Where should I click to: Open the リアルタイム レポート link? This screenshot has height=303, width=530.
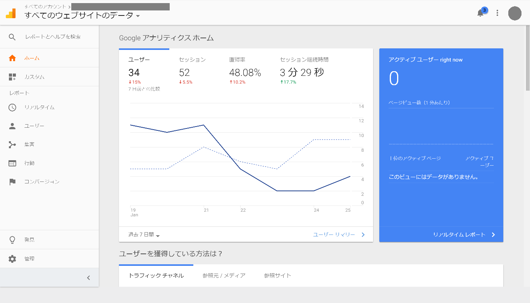pyautogui.click(x=459, y=235)
